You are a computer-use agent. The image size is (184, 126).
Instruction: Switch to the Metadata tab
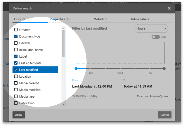pos(100,19)
